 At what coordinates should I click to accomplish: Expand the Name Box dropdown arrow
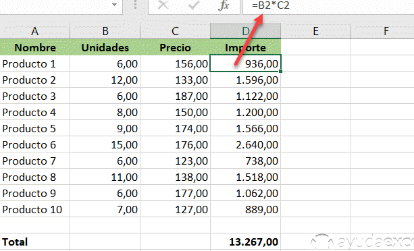[x=114, y=5]
